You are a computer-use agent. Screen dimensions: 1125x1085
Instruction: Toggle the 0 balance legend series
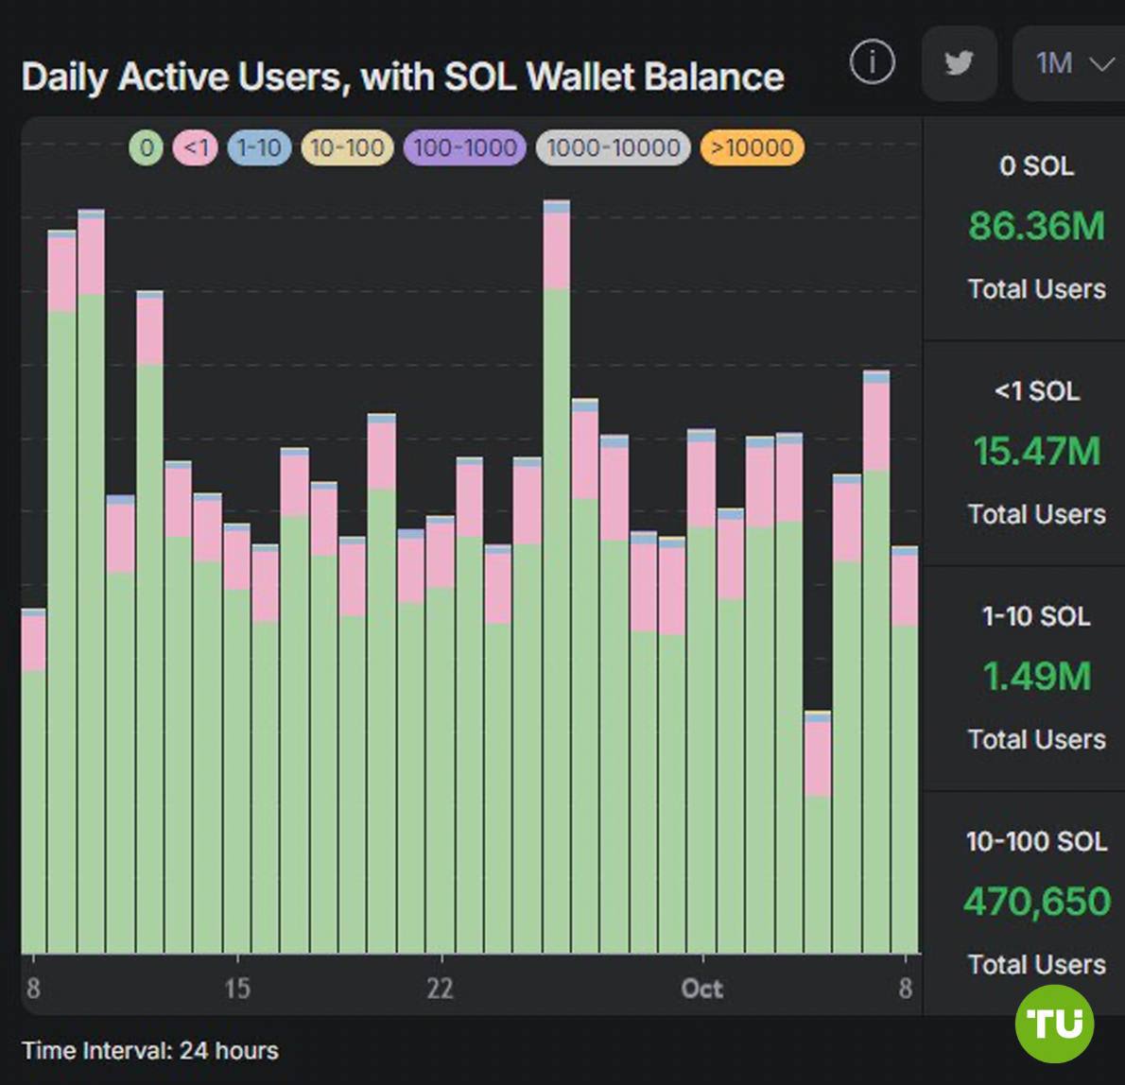pos(147,147)
